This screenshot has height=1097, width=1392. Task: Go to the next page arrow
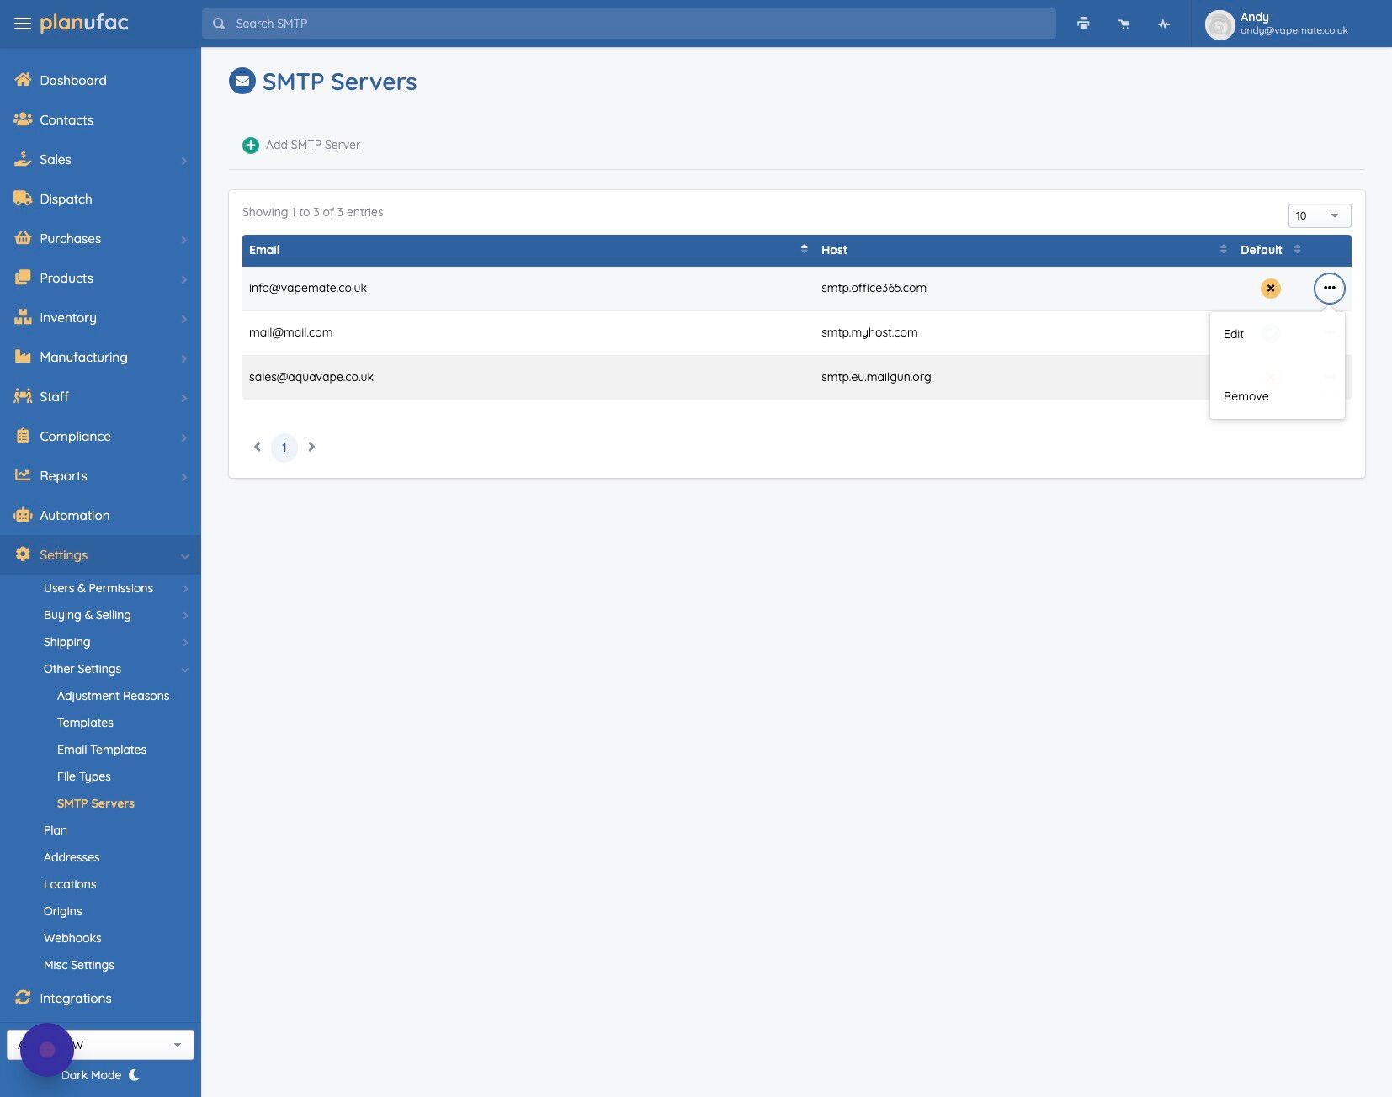point(311,447)
